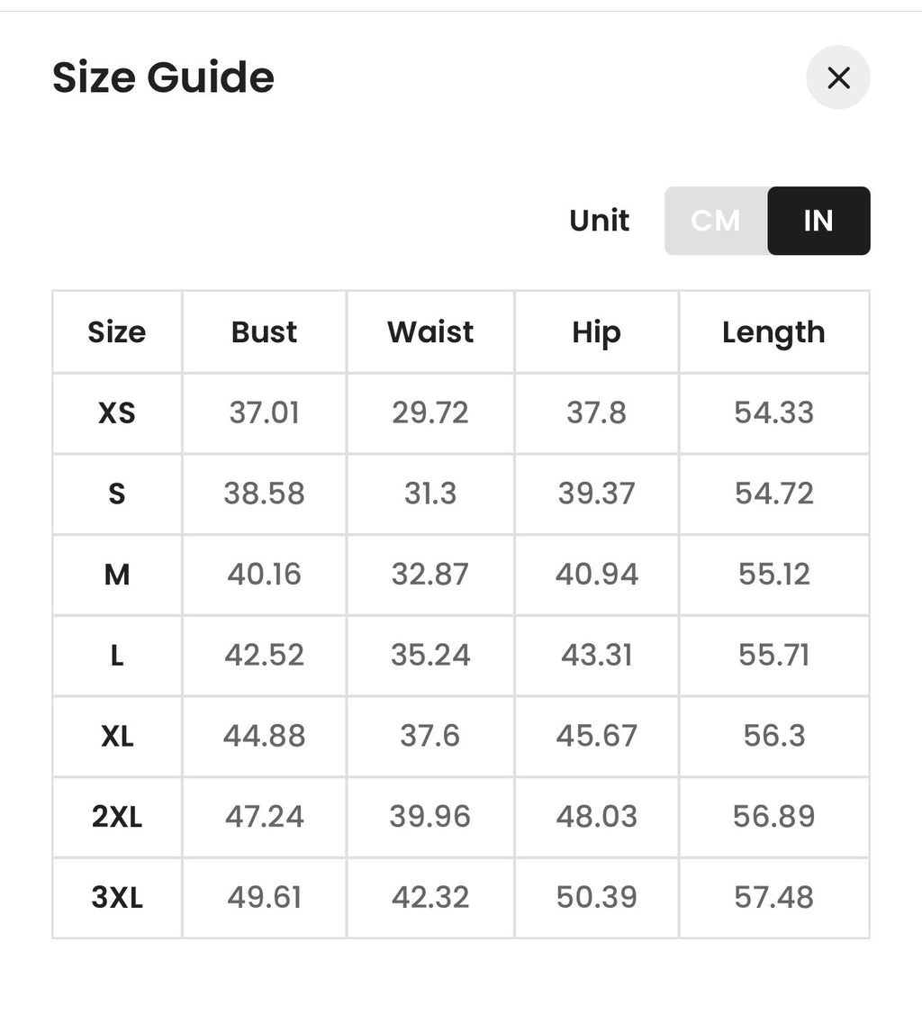The image size is (922, 1015).
Task: Select the M size row label
Action: coord(116,575)
